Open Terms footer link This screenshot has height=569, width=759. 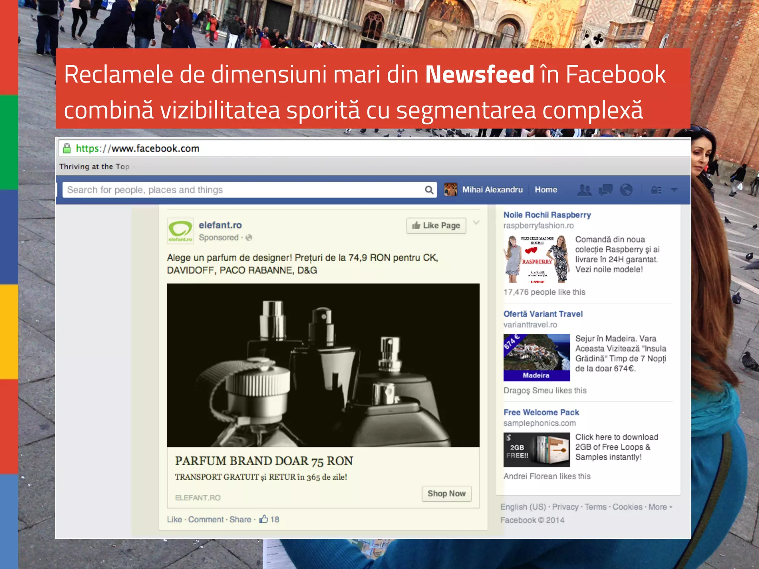coord(596,507)
